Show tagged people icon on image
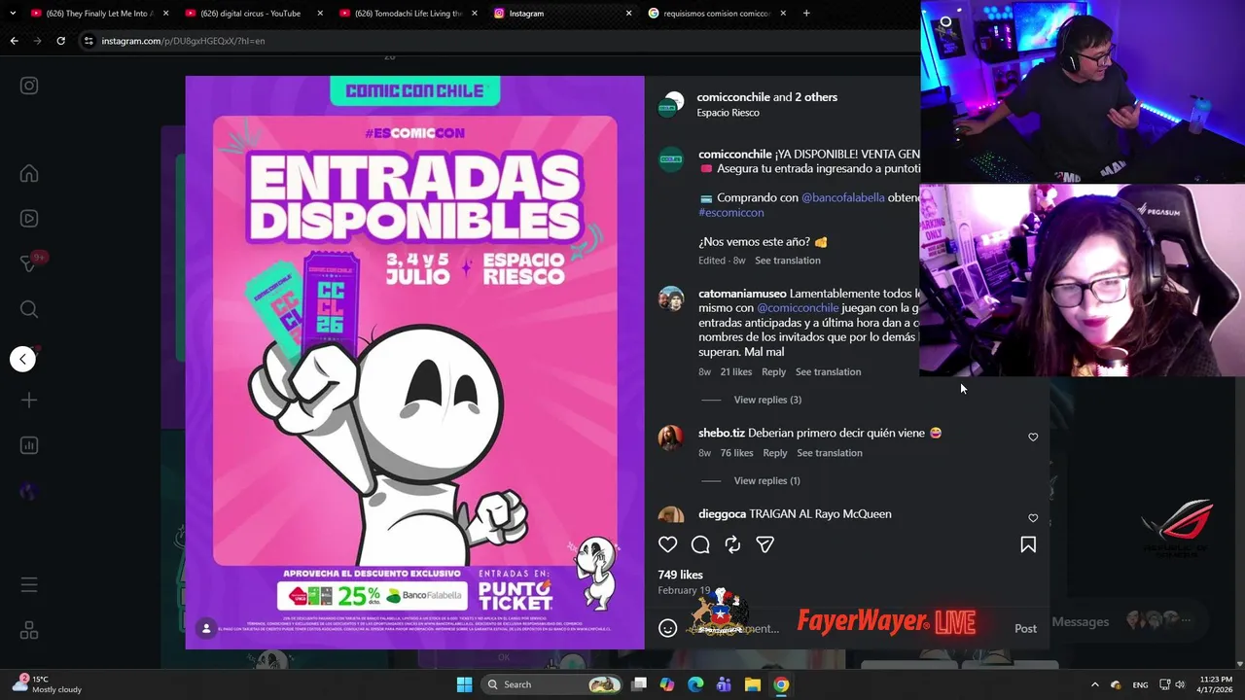Viewport: 1245px width, 700px height. pyautogui.click(x=206, y=629)
